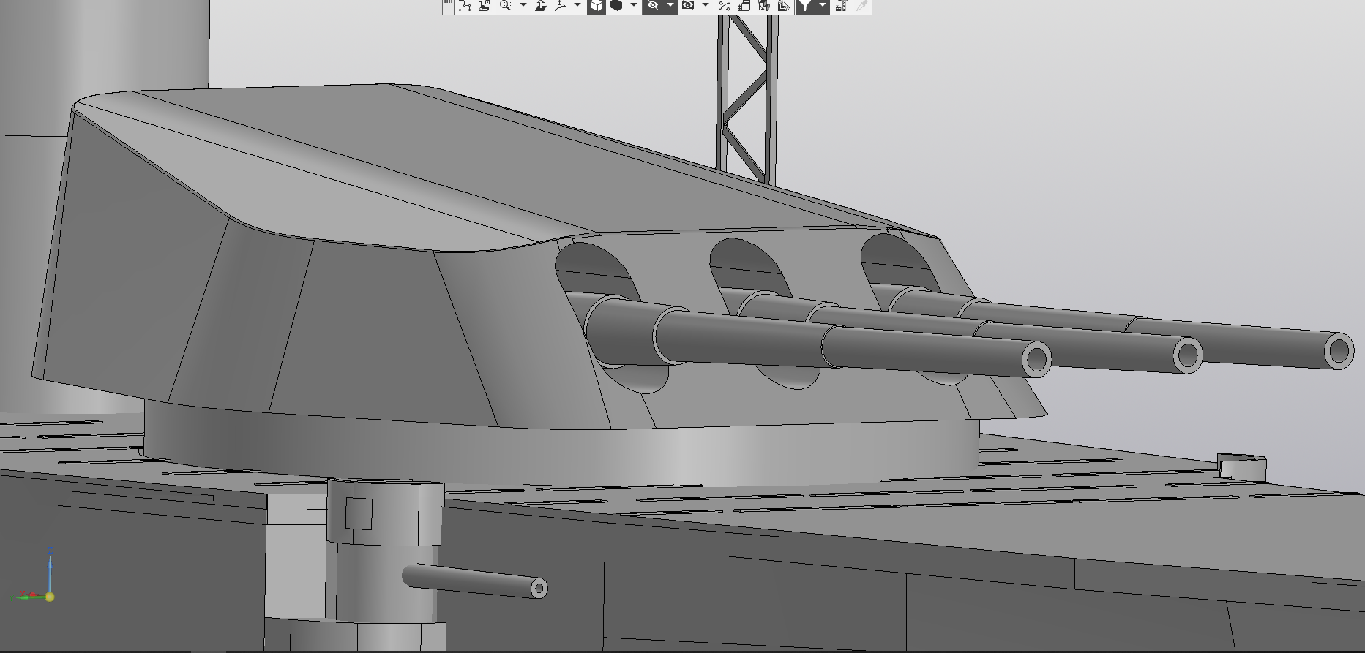
Task: Click the sectioned cube icon in toolbar
Action: [764, 6]
